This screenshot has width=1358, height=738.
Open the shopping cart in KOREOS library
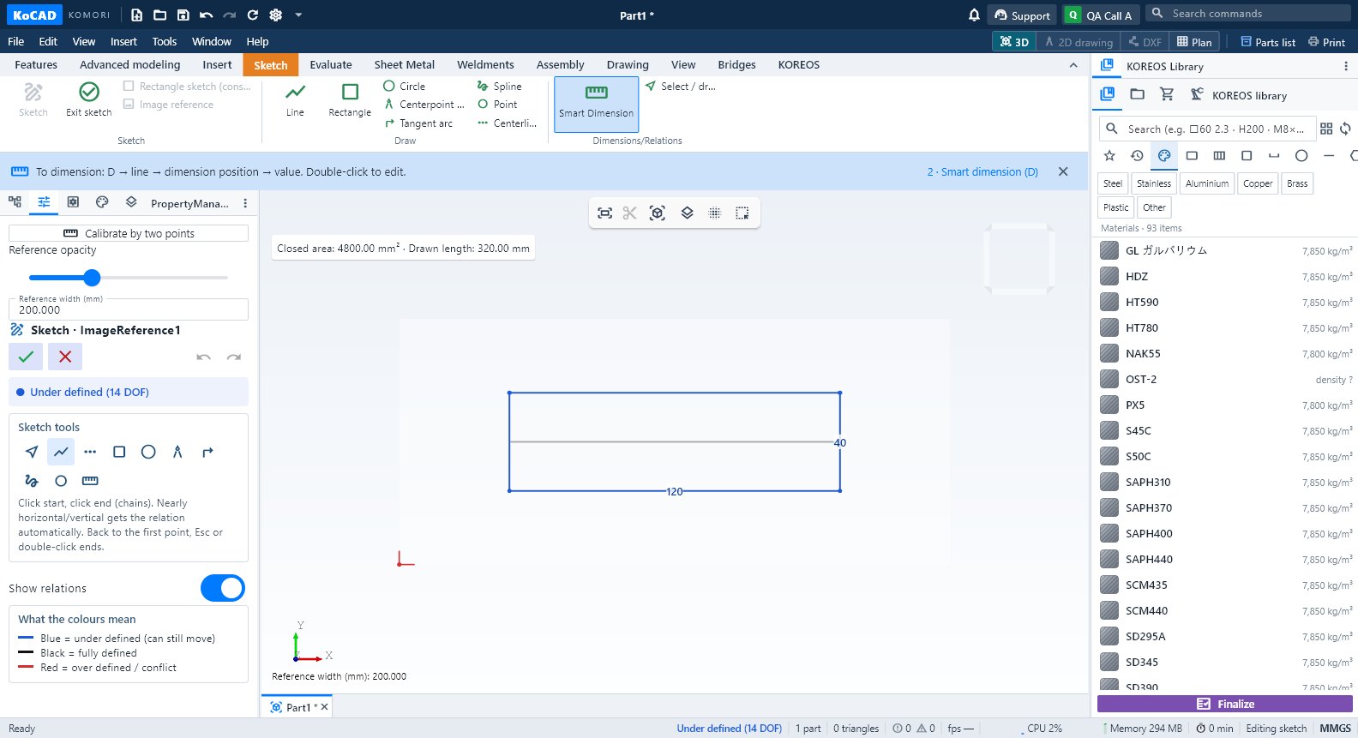[1167, 94]
